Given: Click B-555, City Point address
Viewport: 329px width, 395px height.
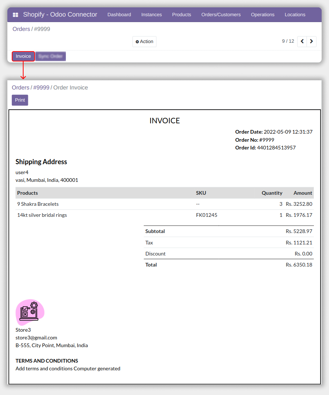Looking at the screenshot, I should [x=52, y=345].
